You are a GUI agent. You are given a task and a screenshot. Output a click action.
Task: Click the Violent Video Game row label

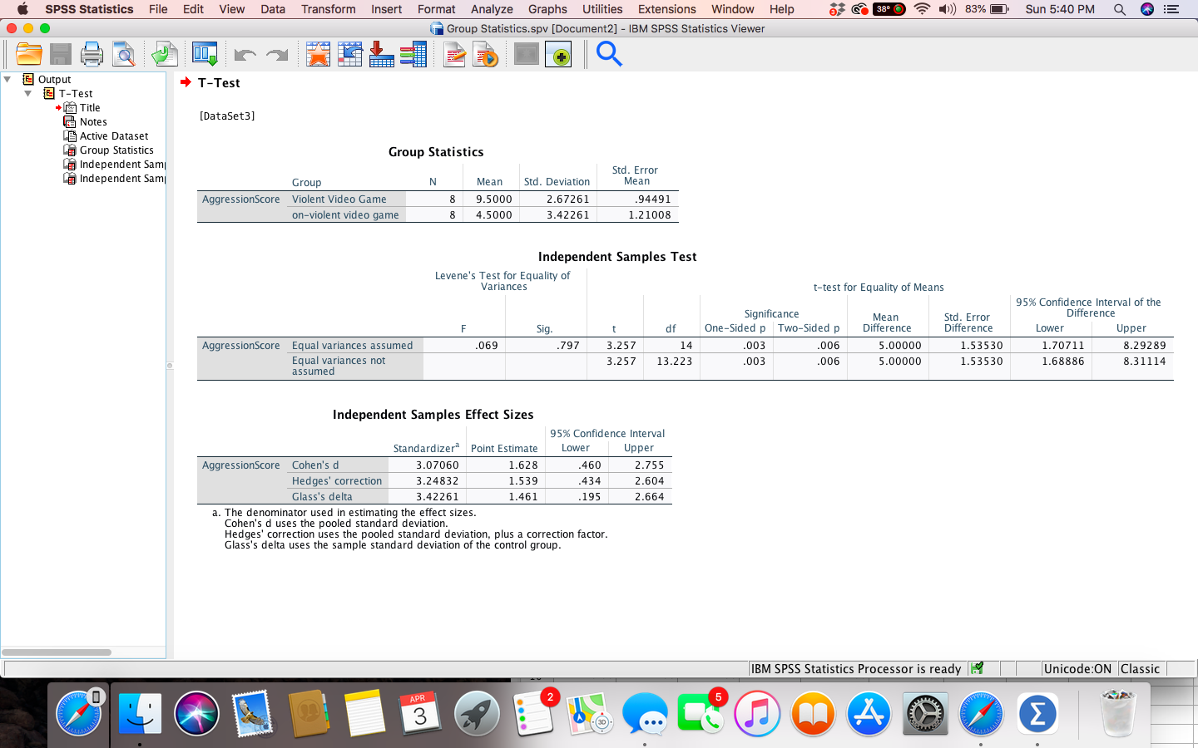click(x=339, y=199)
